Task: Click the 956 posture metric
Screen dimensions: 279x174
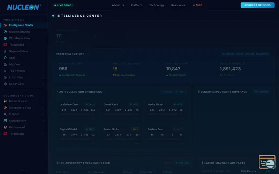Action: pos(63,69)
